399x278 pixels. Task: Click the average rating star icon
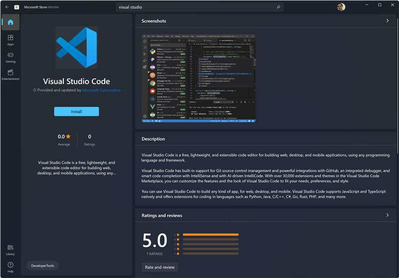pyautogui.click(x=68, y=137)
